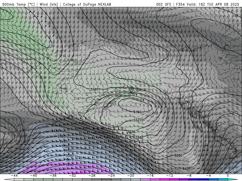This screenshot has height=181, width=242.
Task: Click the -4 color scale label
Action: tap(208, 176)
